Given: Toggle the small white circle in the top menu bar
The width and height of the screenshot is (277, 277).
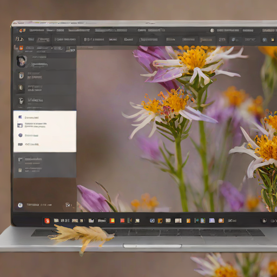Looking at the screenshot, I should pyautogui.click(x=212, y=30).
